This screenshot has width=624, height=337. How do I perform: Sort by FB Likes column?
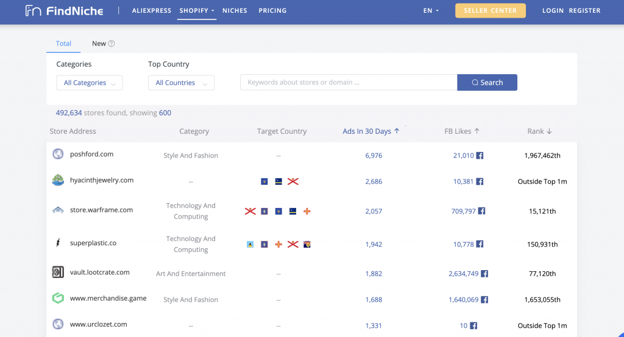462,131
